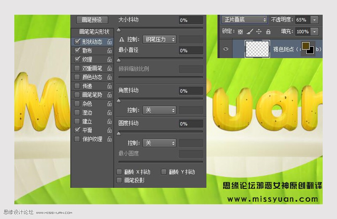Enable the 建立 checkbox
This screenshot has width=337, height=219.
(x=77, y=121)
